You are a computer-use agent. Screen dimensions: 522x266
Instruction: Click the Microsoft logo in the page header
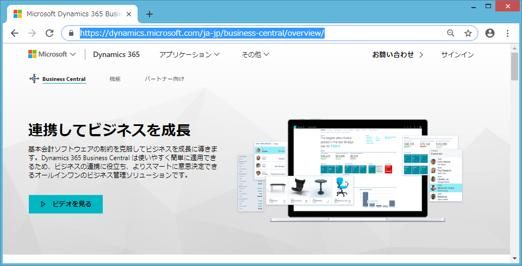point(48,54)
